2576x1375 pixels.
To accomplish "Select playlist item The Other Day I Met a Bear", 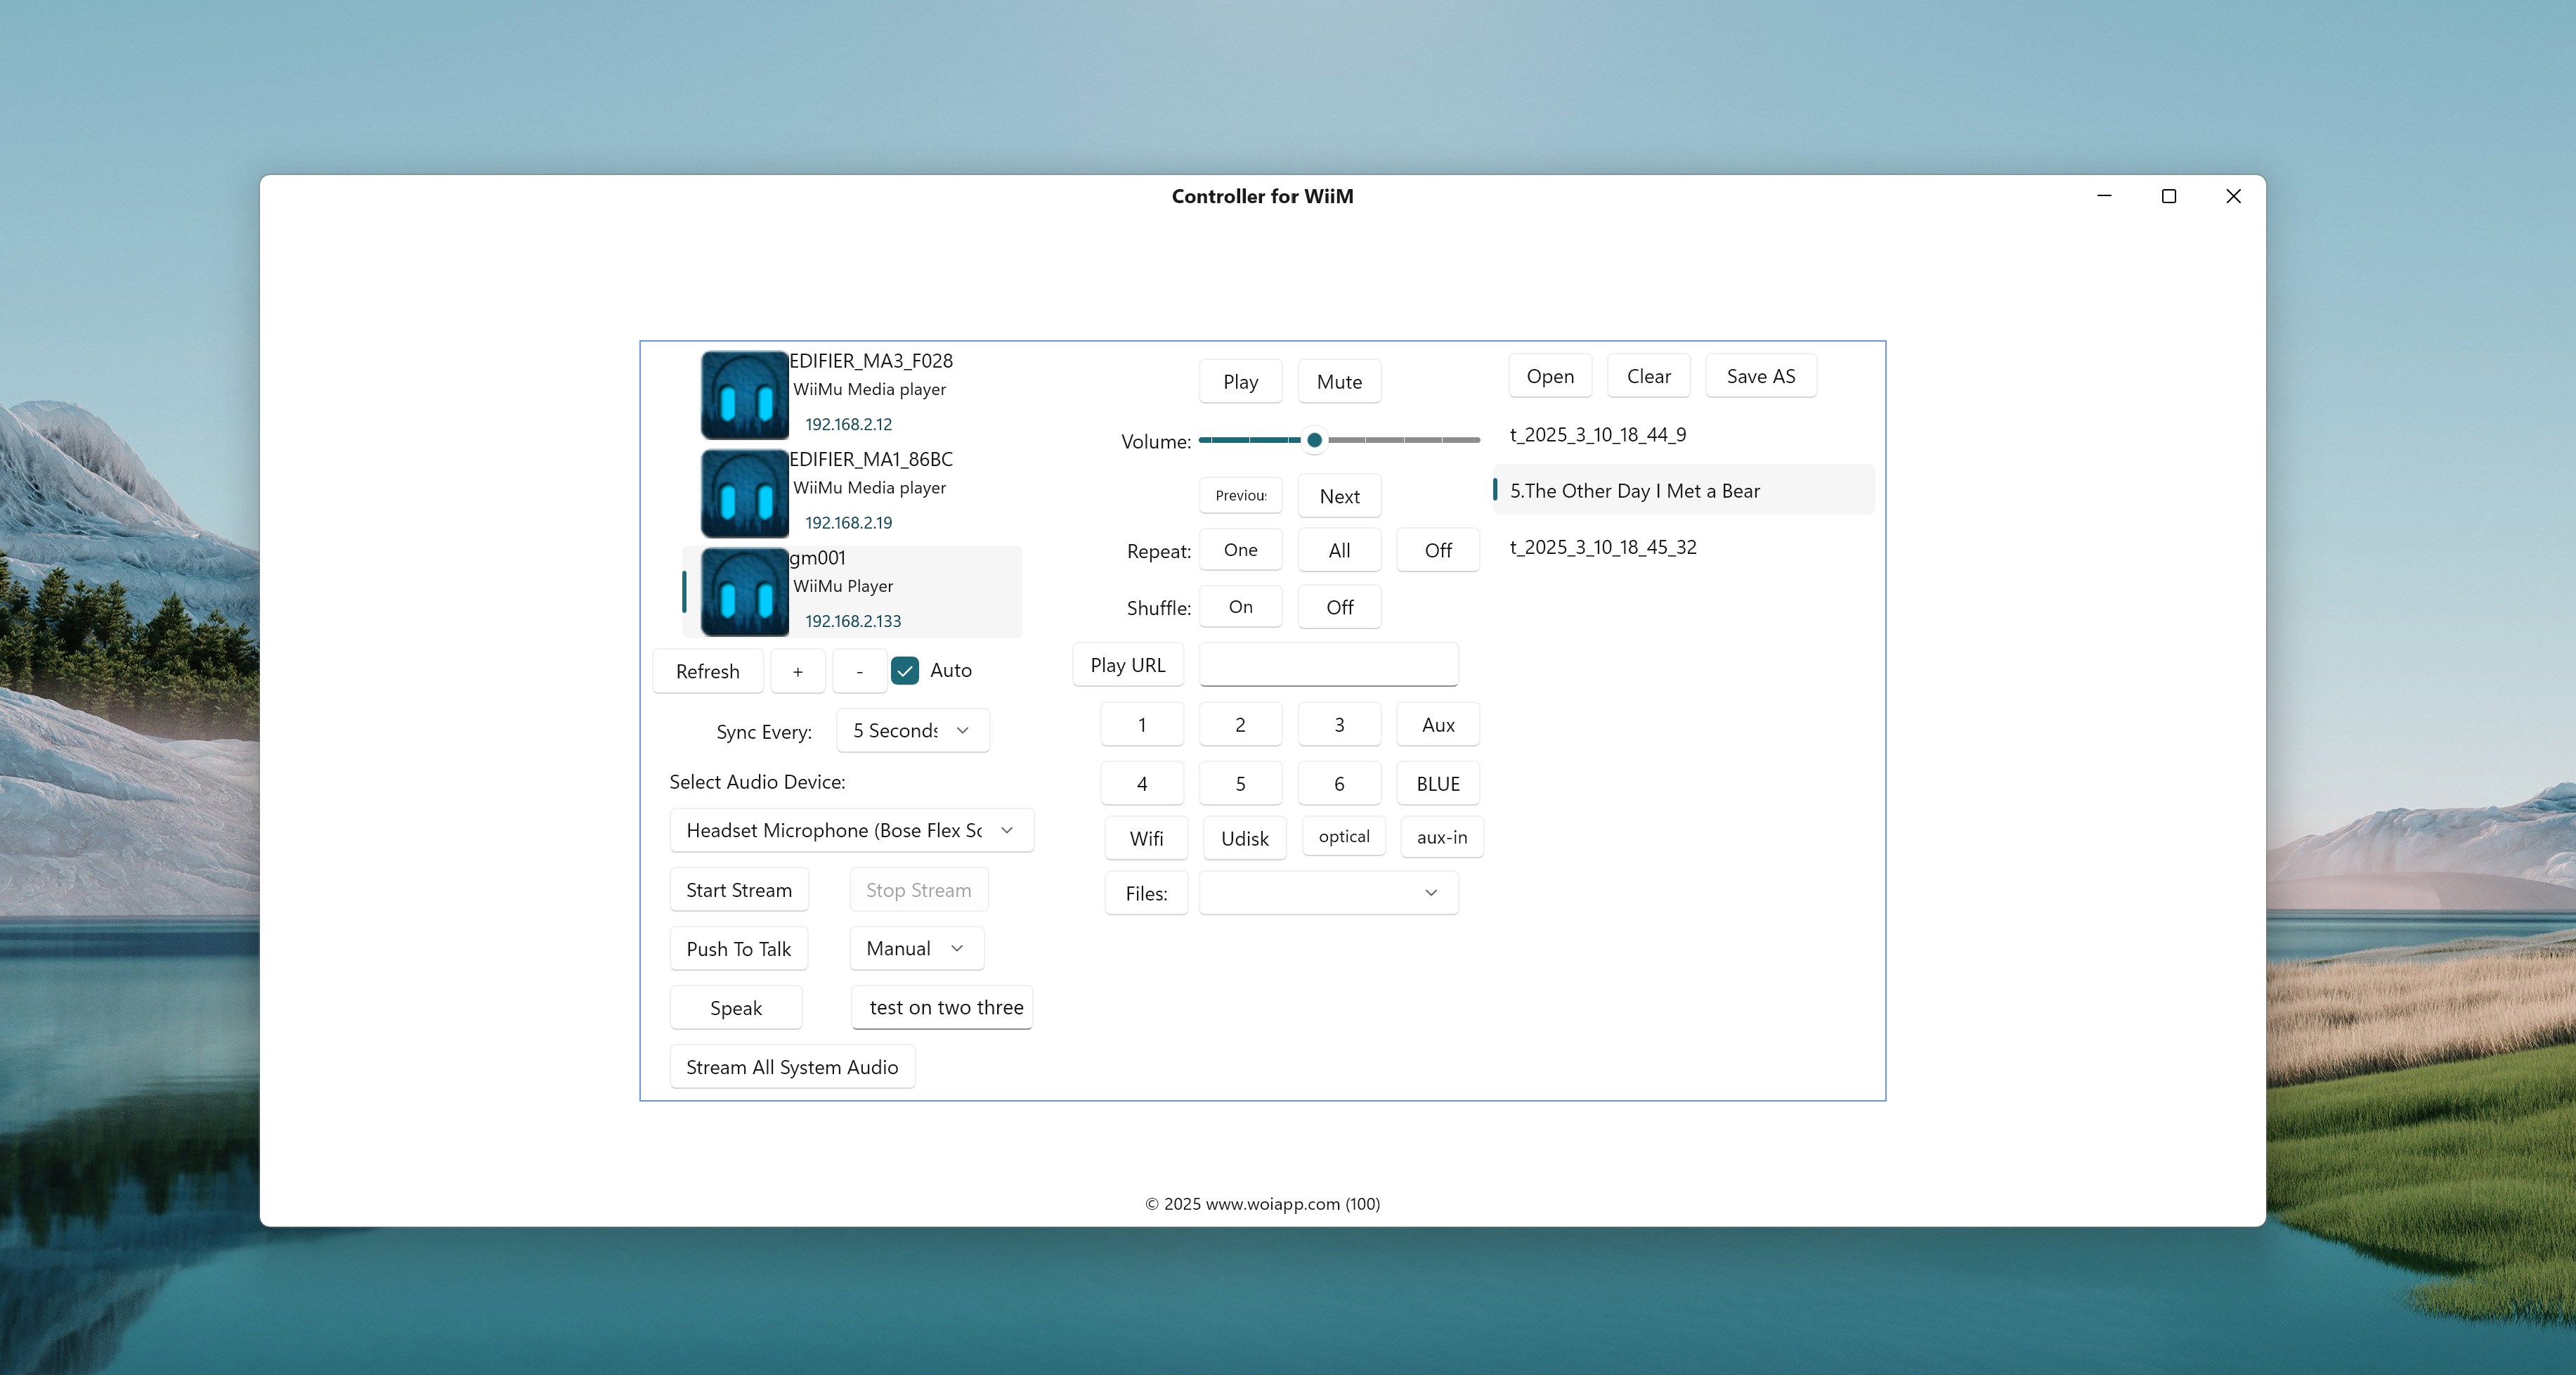I will tap(1634, 491).
